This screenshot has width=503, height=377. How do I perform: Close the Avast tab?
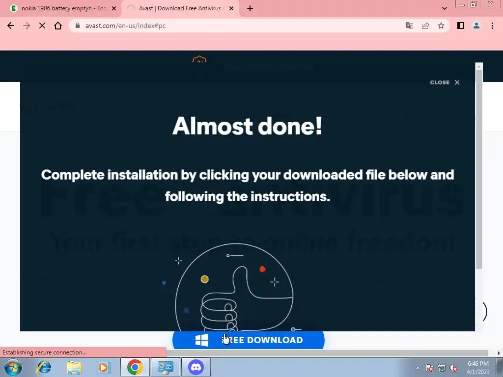pyautogui.click(x=231, y=9)
